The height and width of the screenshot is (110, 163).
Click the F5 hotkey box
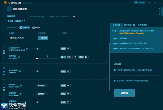[x=65, y=102]
